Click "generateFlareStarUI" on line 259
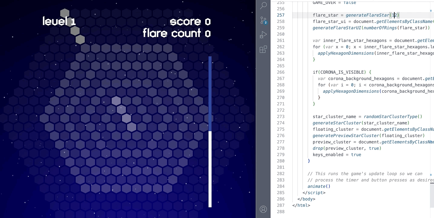 337,28
